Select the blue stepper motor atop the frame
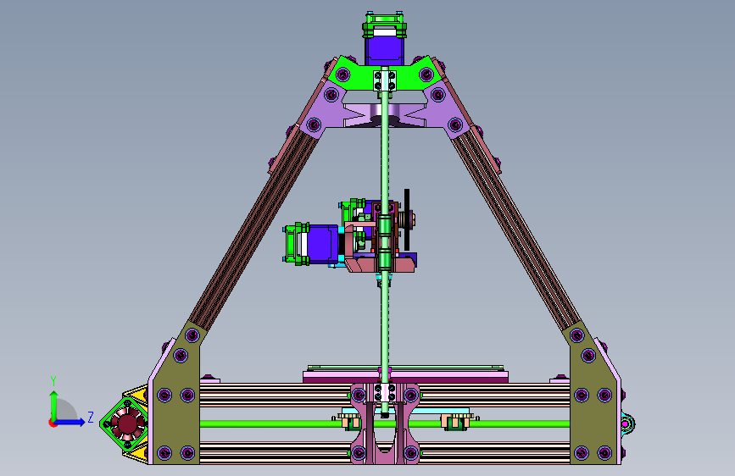This screenshot has width=735, height=476. [384, 51]
